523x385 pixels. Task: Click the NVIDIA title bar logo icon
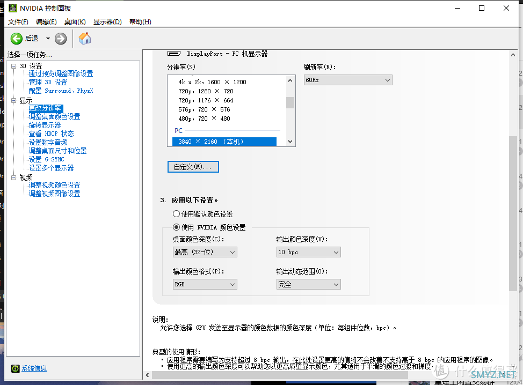click(x=13, y=8)
